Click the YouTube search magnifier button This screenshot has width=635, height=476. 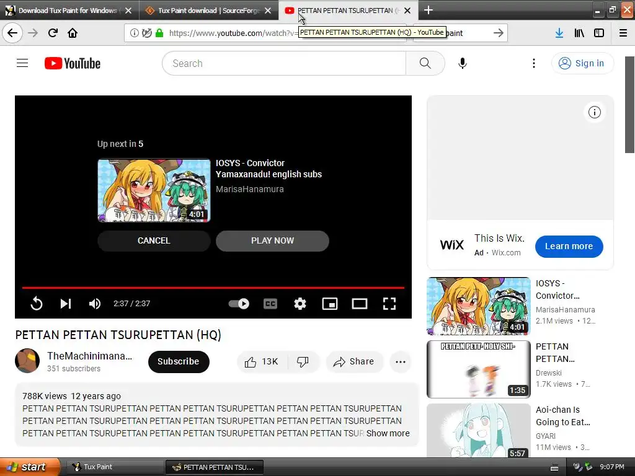click(425, 63)
